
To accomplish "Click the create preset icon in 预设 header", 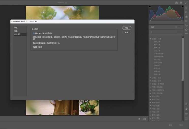I will (x=176, y=27).
